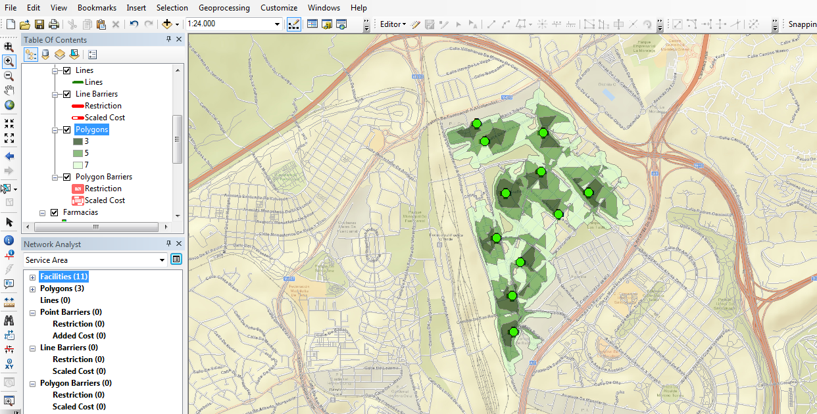Click the Editor dropdown button
The width and height of the screenshot is (817, 414).
pos(393,24)
